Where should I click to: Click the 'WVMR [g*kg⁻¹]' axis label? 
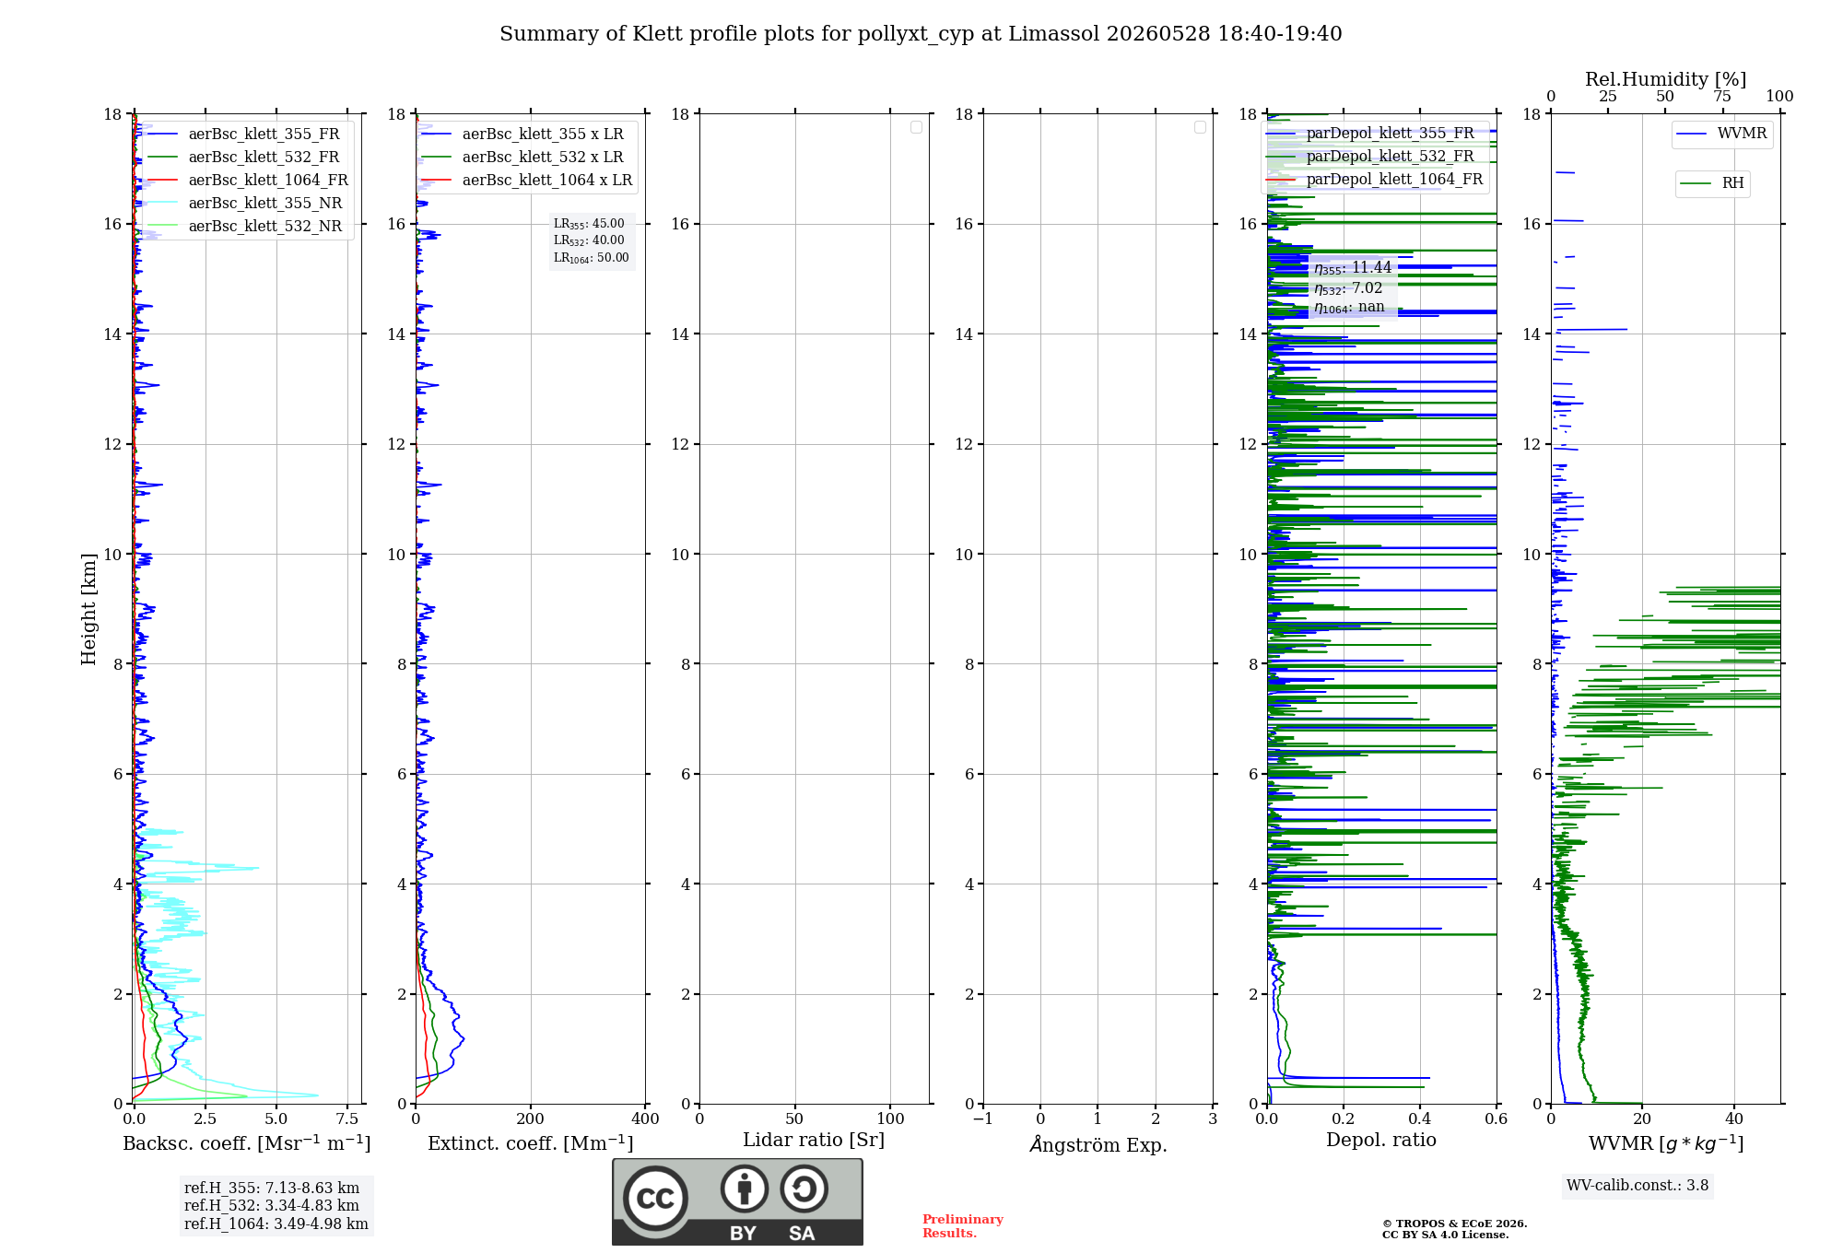pyautogui.click(x=1666, y=1143)
